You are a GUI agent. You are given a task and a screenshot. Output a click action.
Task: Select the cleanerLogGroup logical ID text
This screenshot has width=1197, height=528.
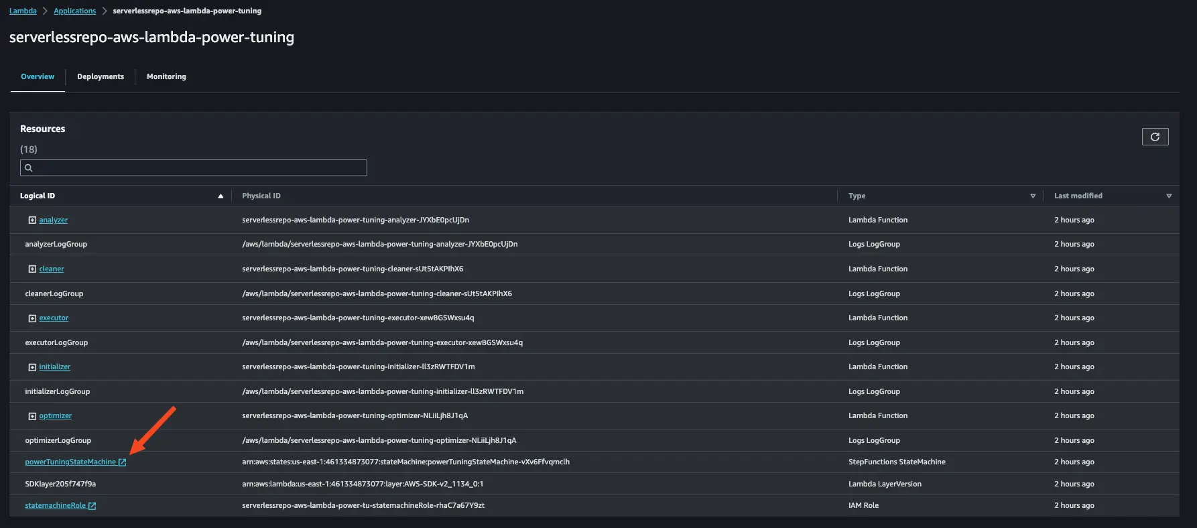coord(54,293)
